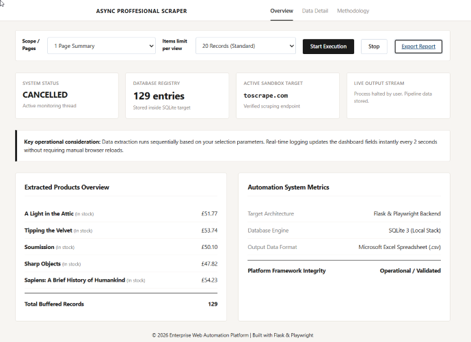This screenshot has width=471, height=342.
Task: Open the Items limit per view dropdown
Action: click(x=245, y=46)
